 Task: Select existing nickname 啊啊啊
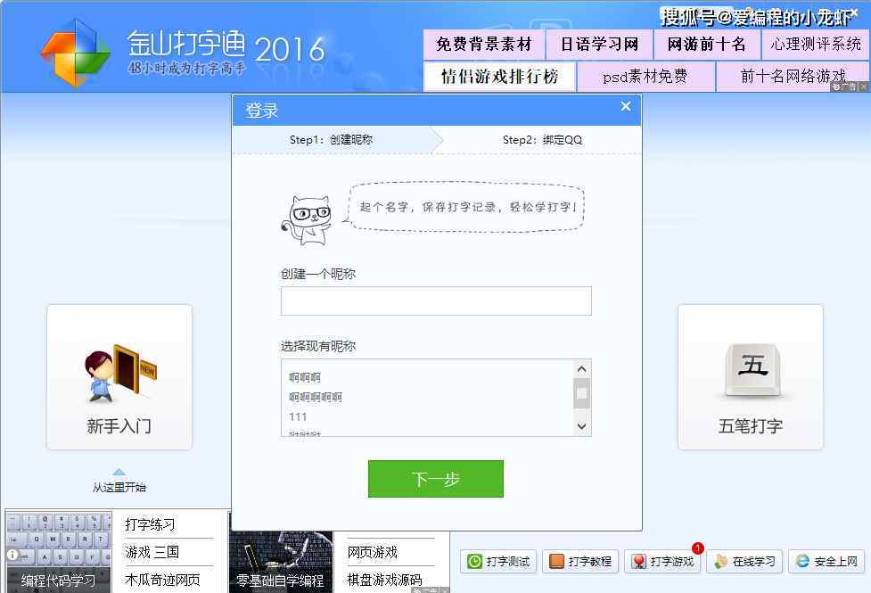tap(305, 377)
